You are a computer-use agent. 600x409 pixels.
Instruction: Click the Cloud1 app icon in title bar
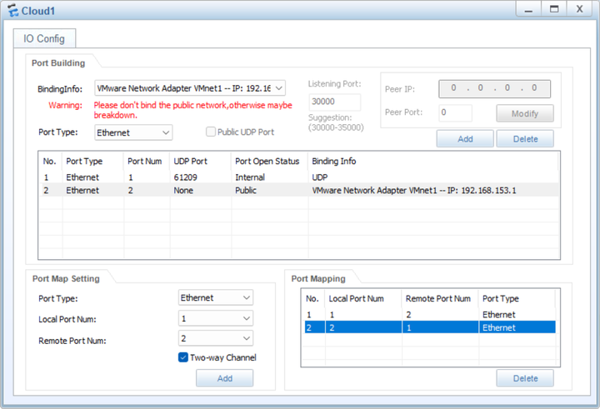(x=12, y=10)
